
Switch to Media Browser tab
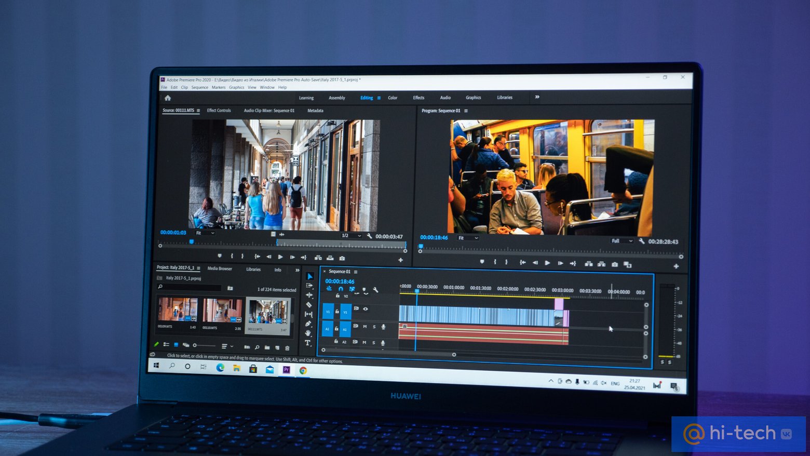tap(220, 269)
